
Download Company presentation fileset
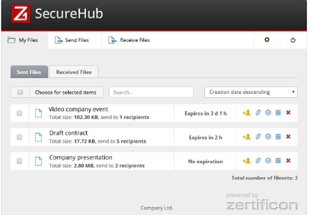tap(268, 160)
